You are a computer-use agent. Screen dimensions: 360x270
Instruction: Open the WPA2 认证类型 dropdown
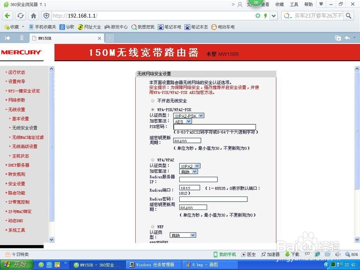(x=190, y=166)
